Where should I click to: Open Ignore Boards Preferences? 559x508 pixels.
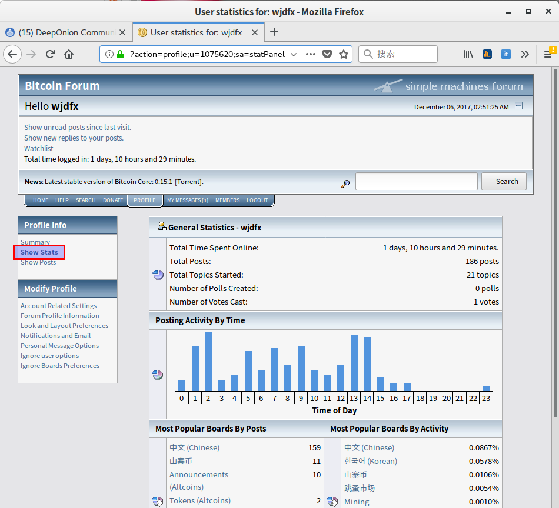60,366
